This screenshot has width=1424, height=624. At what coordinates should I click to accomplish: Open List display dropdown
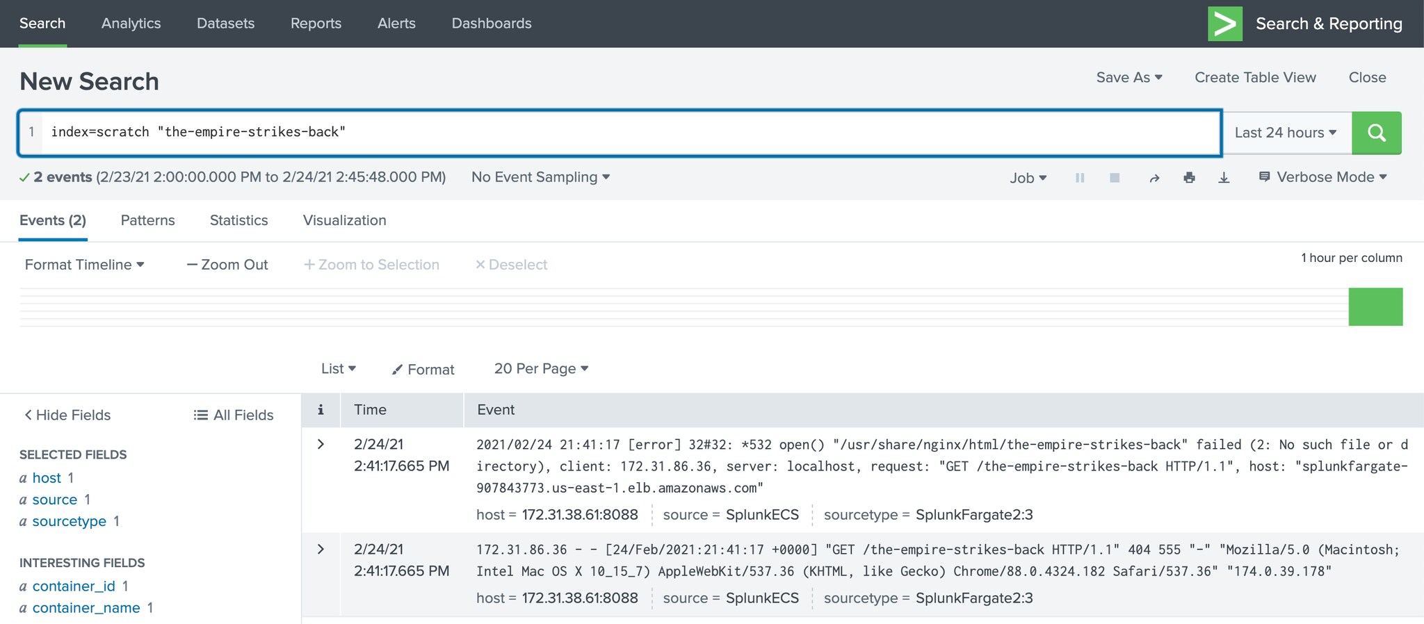pyautogui.click(x=339, y=369)
